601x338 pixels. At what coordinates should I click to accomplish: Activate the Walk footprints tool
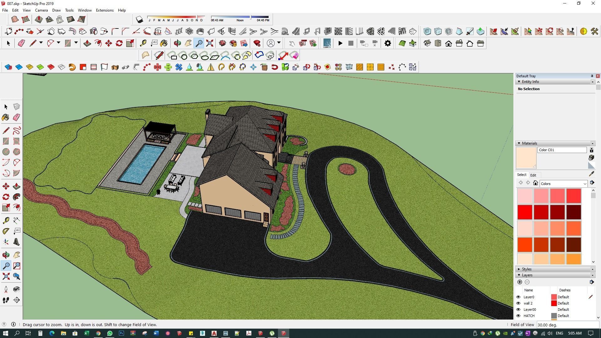coord(6,300)
